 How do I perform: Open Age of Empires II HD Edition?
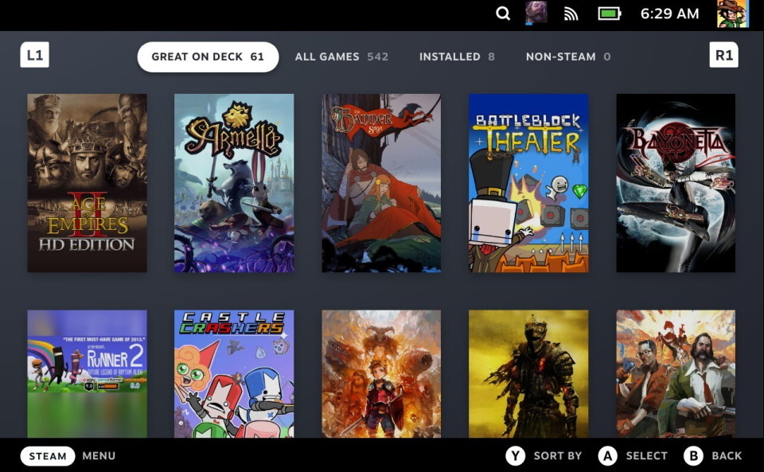88,182
